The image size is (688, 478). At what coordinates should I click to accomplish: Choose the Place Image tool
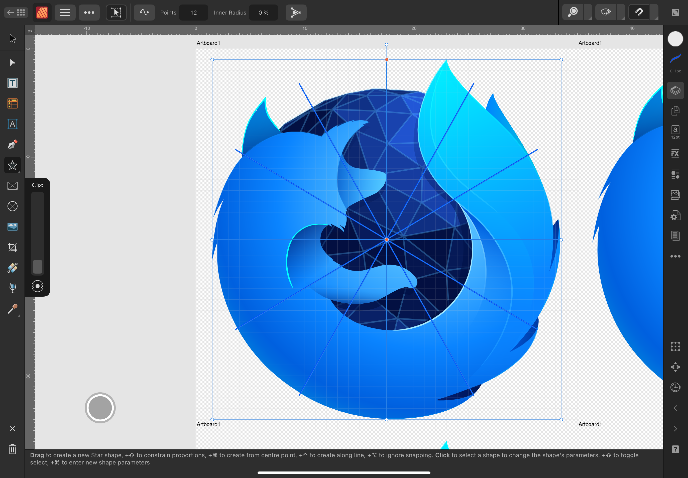12,227
